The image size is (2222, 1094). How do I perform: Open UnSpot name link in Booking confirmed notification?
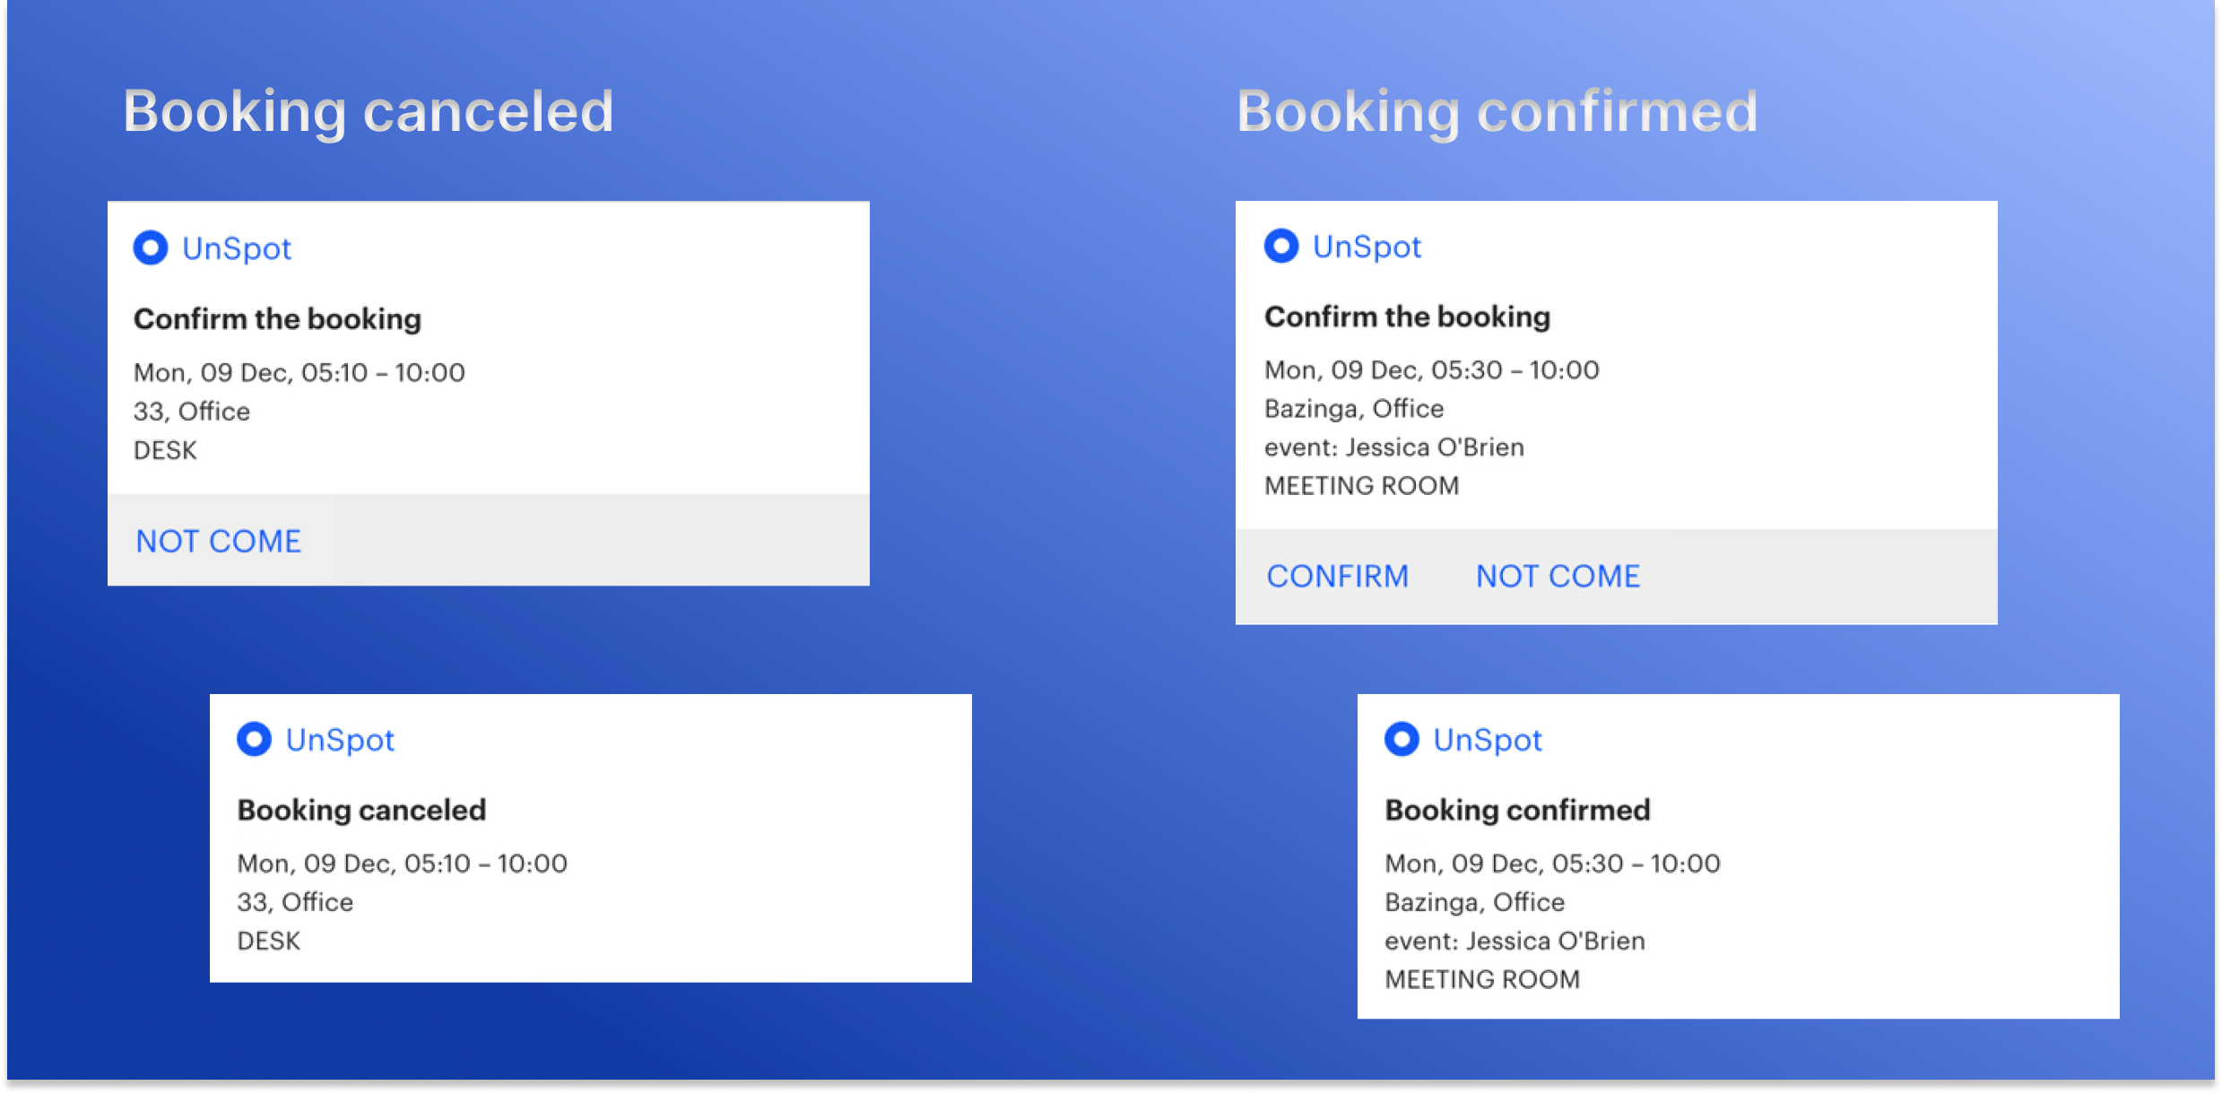point(1488,740)
